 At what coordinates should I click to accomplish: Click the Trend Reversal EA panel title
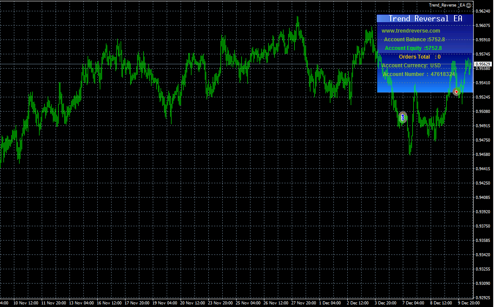pyautogui.click(x=425, y=19)
